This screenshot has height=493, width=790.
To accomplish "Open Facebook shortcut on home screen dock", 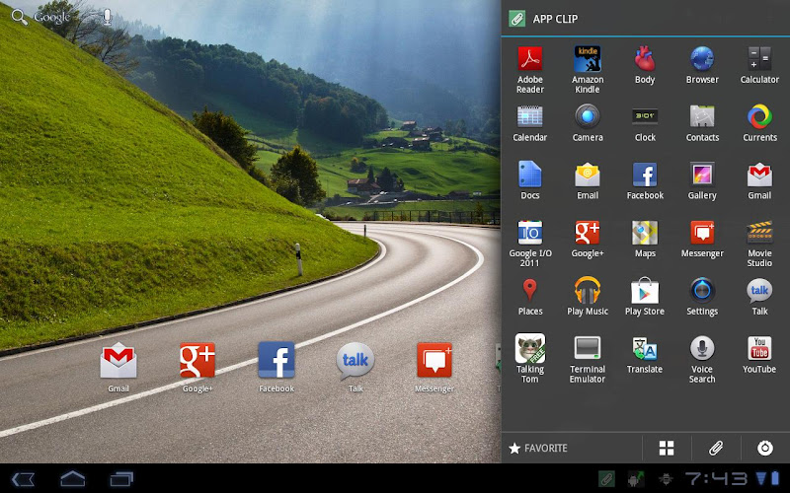I will pyautogui.click(x=276, y=362).
